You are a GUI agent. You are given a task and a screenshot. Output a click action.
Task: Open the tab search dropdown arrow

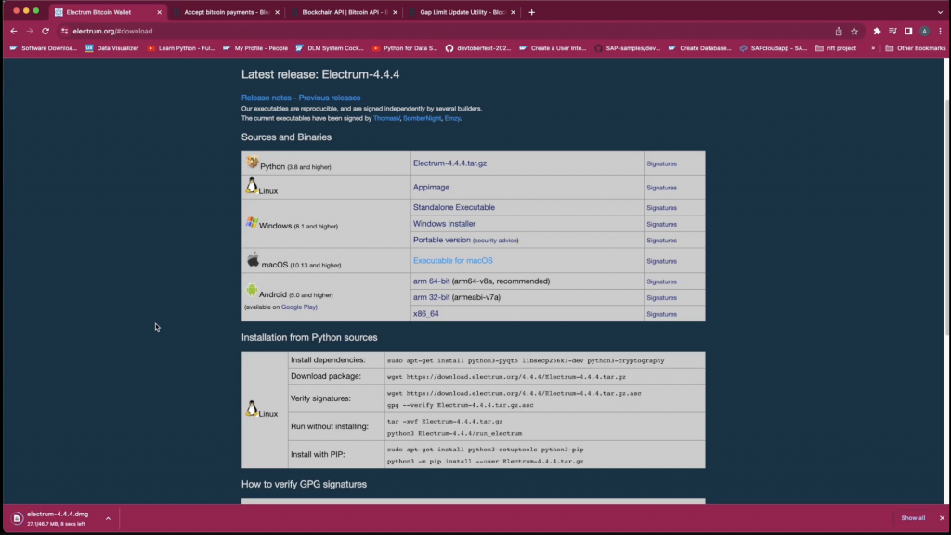pyautogui.click(x=940, y=12)
